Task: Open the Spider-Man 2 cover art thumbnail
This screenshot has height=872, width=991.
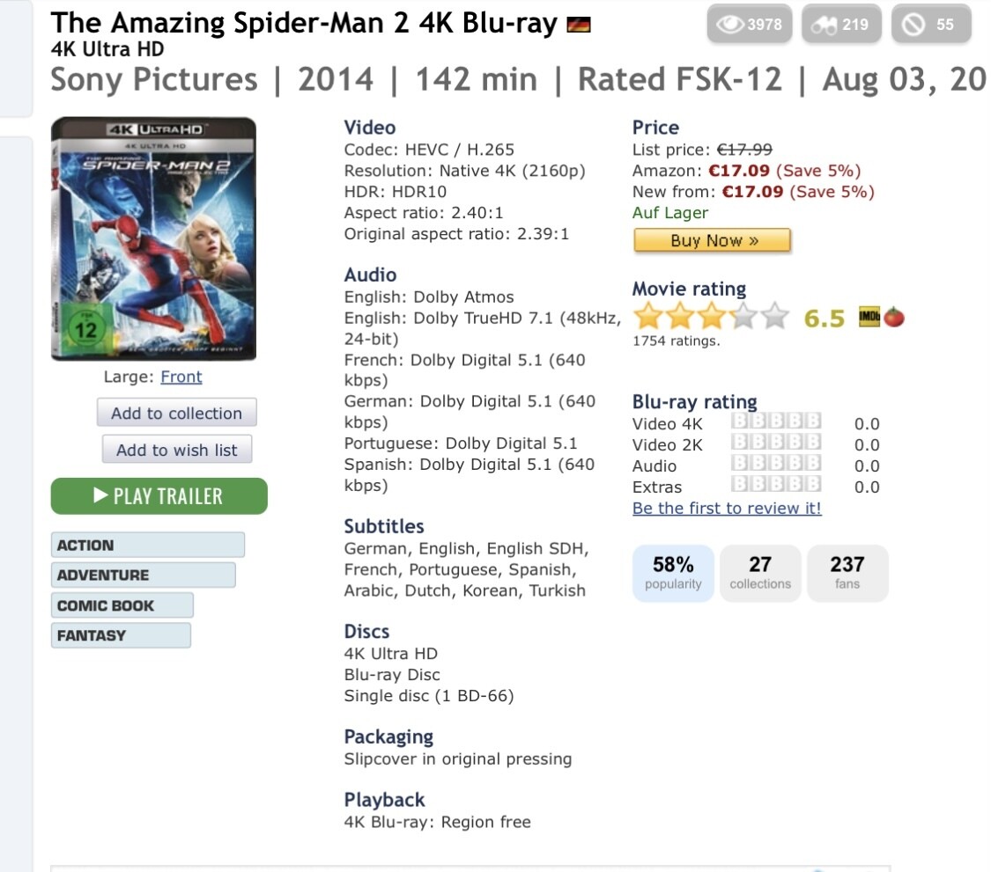Action: (154, 239)
